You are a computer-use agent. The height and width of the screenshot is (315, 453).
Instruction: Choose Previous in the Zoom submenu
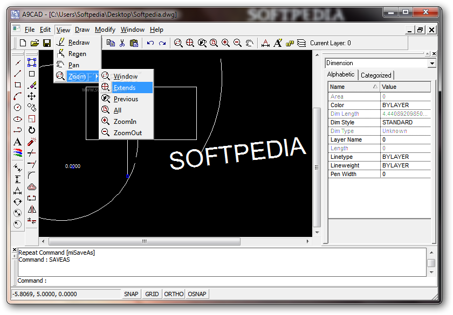[x=126, y=99]
